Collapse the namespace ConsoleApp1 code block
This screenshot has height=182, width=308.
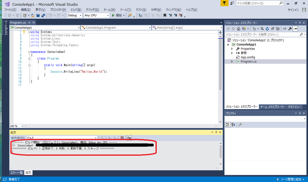coord(29,52)
